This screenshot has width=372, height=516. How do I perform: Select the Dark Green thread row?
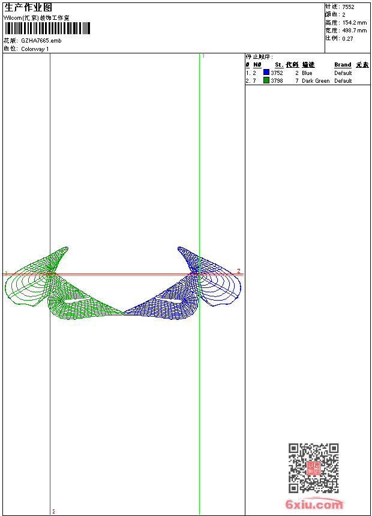(307, 80)
